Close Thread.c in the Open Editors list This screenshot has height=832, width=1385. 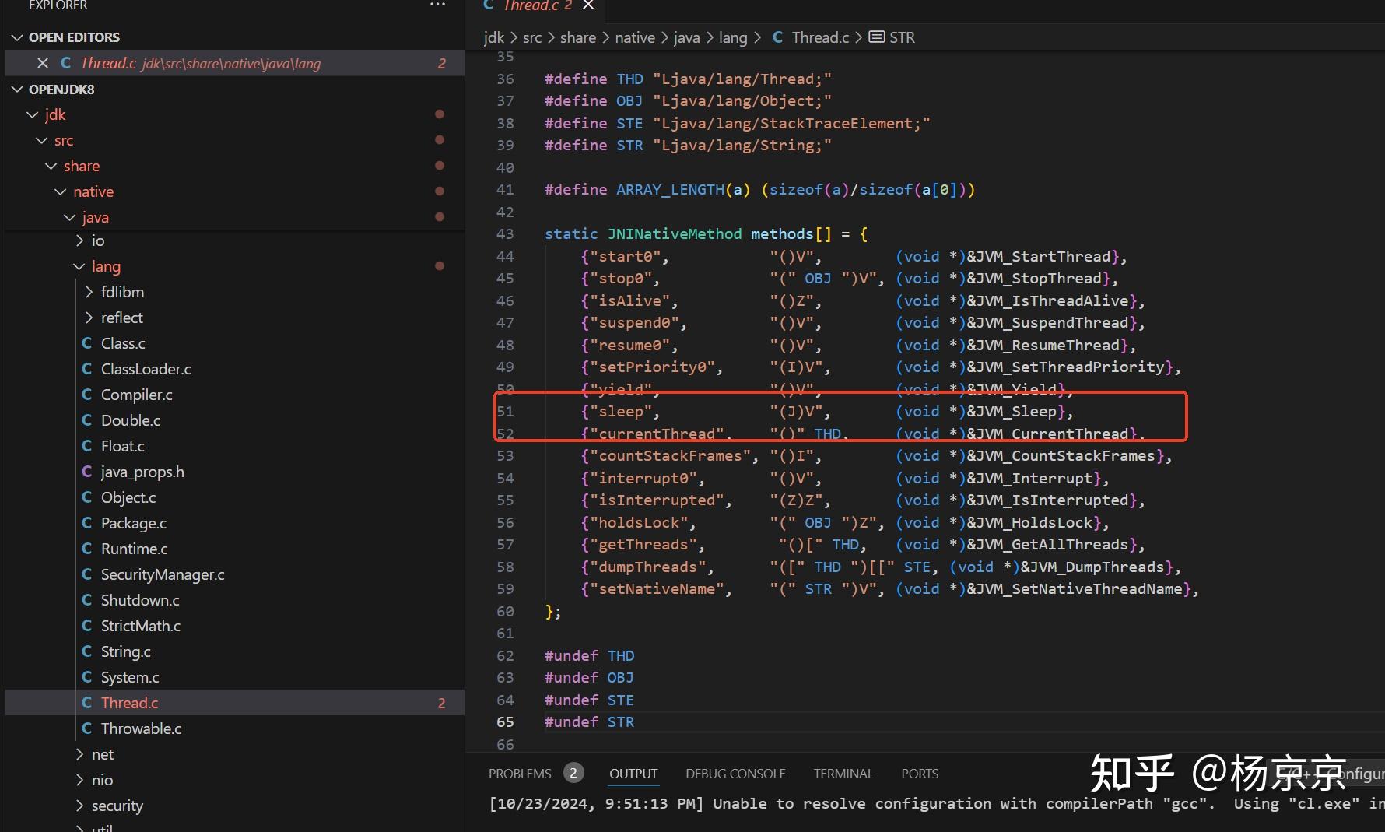pyautogui.click(x=43, y=63)
